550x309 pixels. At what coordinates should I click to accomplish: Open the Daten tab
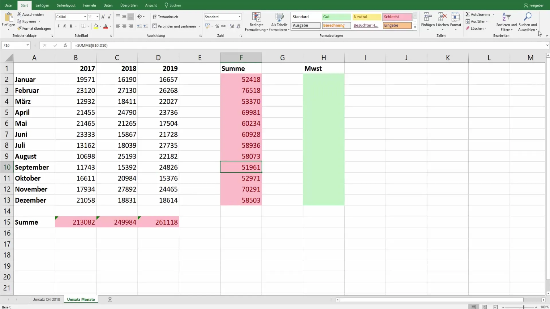(108, 5)
